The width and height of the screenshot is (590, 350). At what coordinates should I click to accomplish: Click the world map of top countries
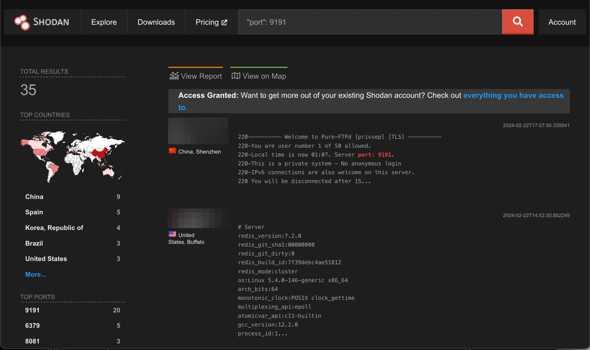point(72,156)
